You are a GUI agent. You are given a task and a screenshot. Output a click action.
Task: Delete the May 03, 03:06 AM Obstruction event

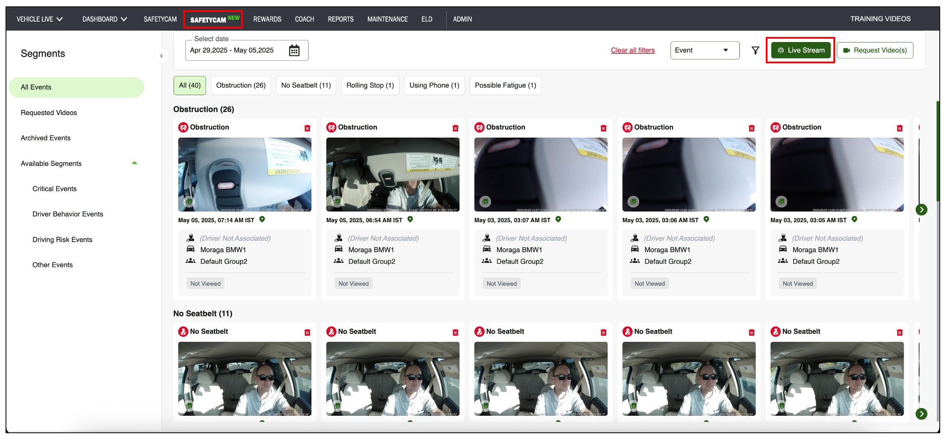(751, 128)
